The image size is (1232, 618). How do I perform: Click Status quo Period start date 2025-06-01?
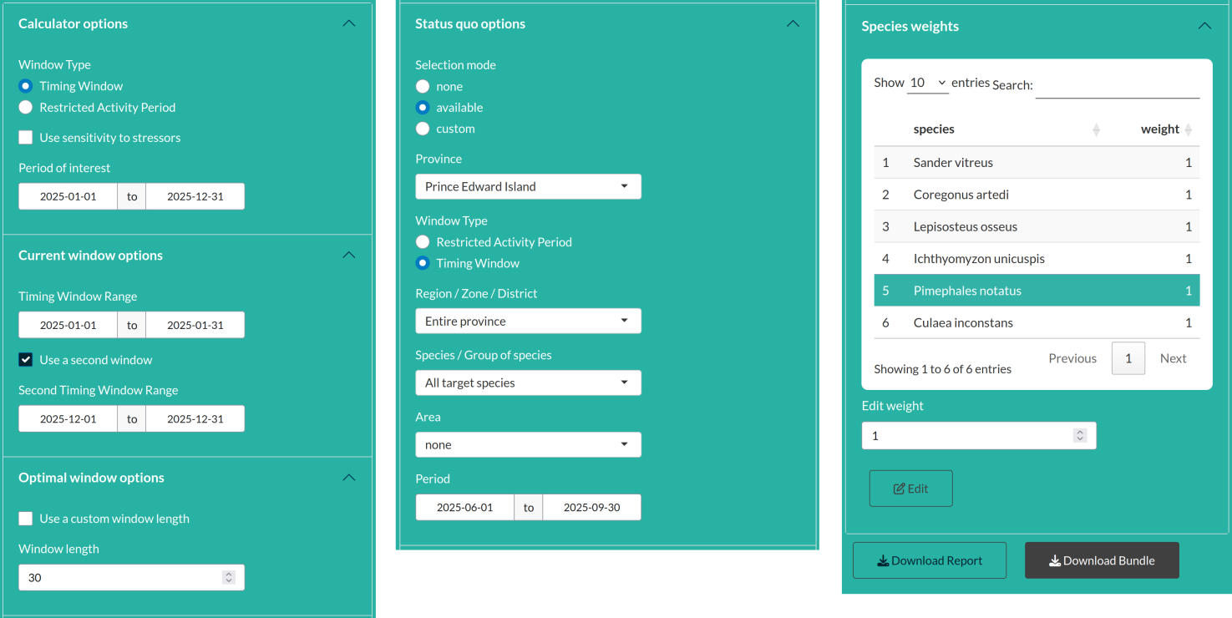(x=465, y=507)
